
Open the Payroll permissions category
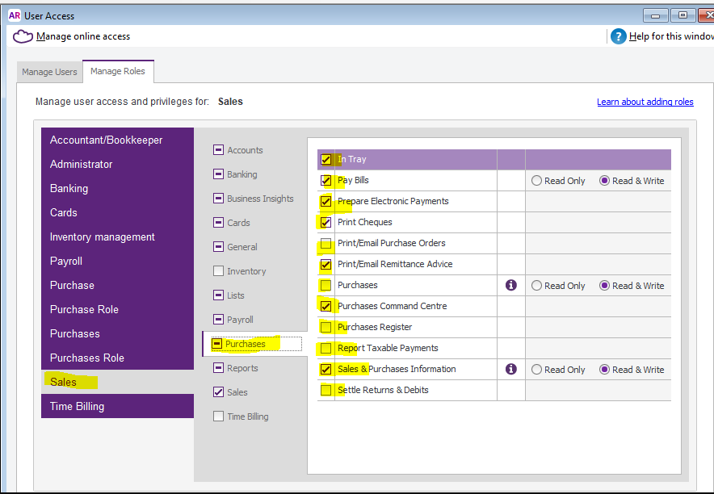click(x=240, y=320)
